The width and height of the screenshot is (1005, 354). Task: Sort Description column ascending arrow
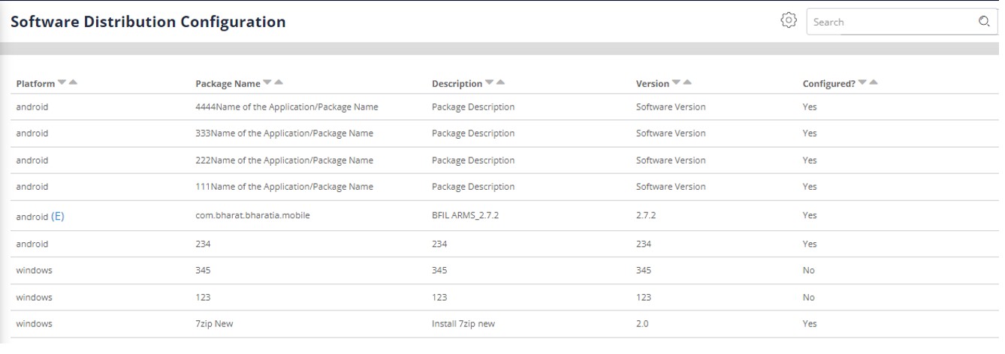500,82
